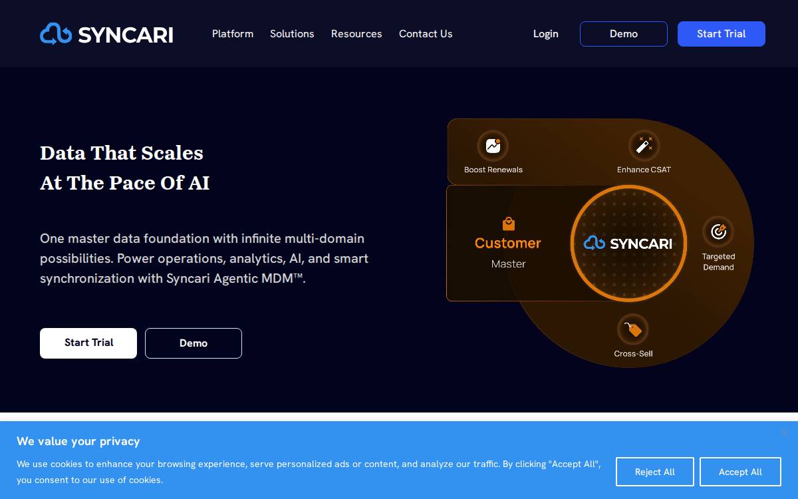Open the Resources menu
Image resolution: width=798 pixels, height=499 pixels.
tap(356, 34)
